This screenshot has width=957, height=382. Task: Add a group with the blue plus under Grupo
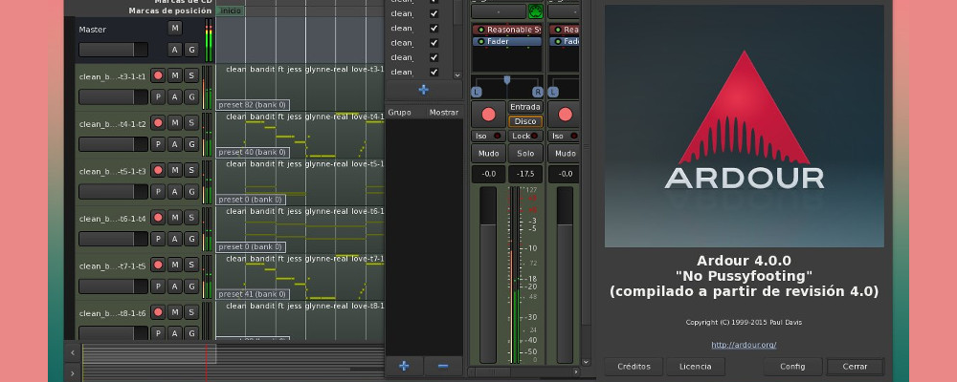404,366
